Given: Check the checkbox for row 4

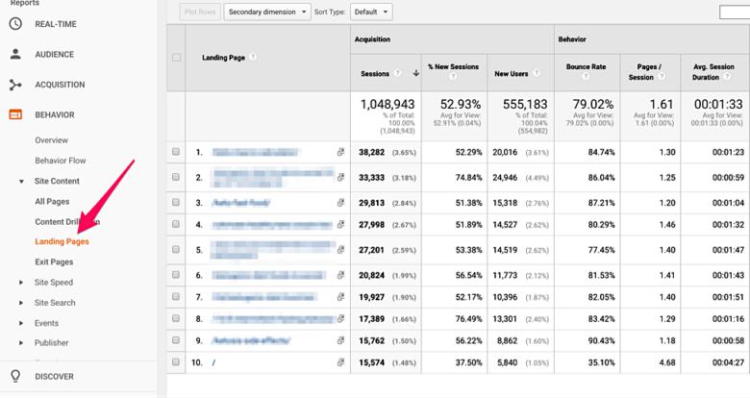Looking at the screenshot, I should tap(176, 224).
